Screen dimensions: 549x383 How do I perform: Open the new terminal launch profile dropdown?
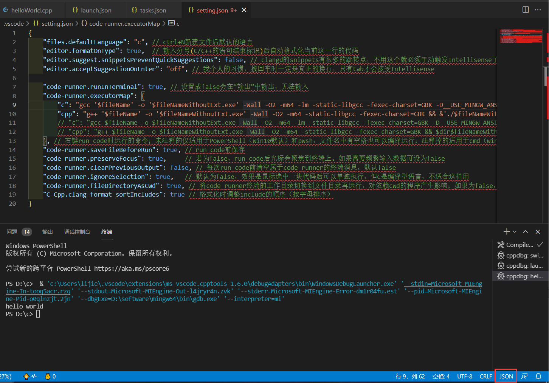[515, 232]
